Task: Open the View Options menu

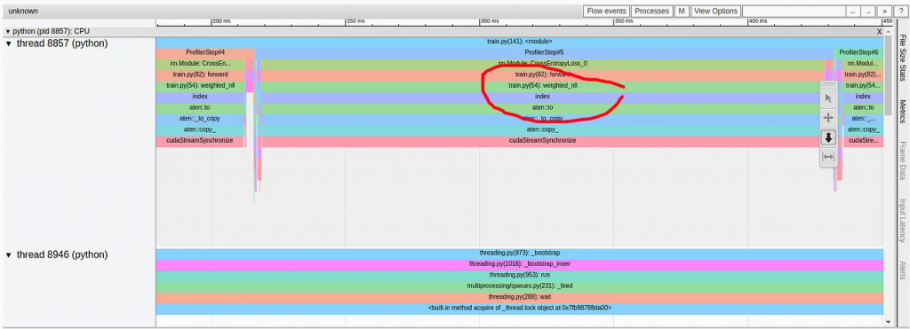Action: tap(715, 11)
